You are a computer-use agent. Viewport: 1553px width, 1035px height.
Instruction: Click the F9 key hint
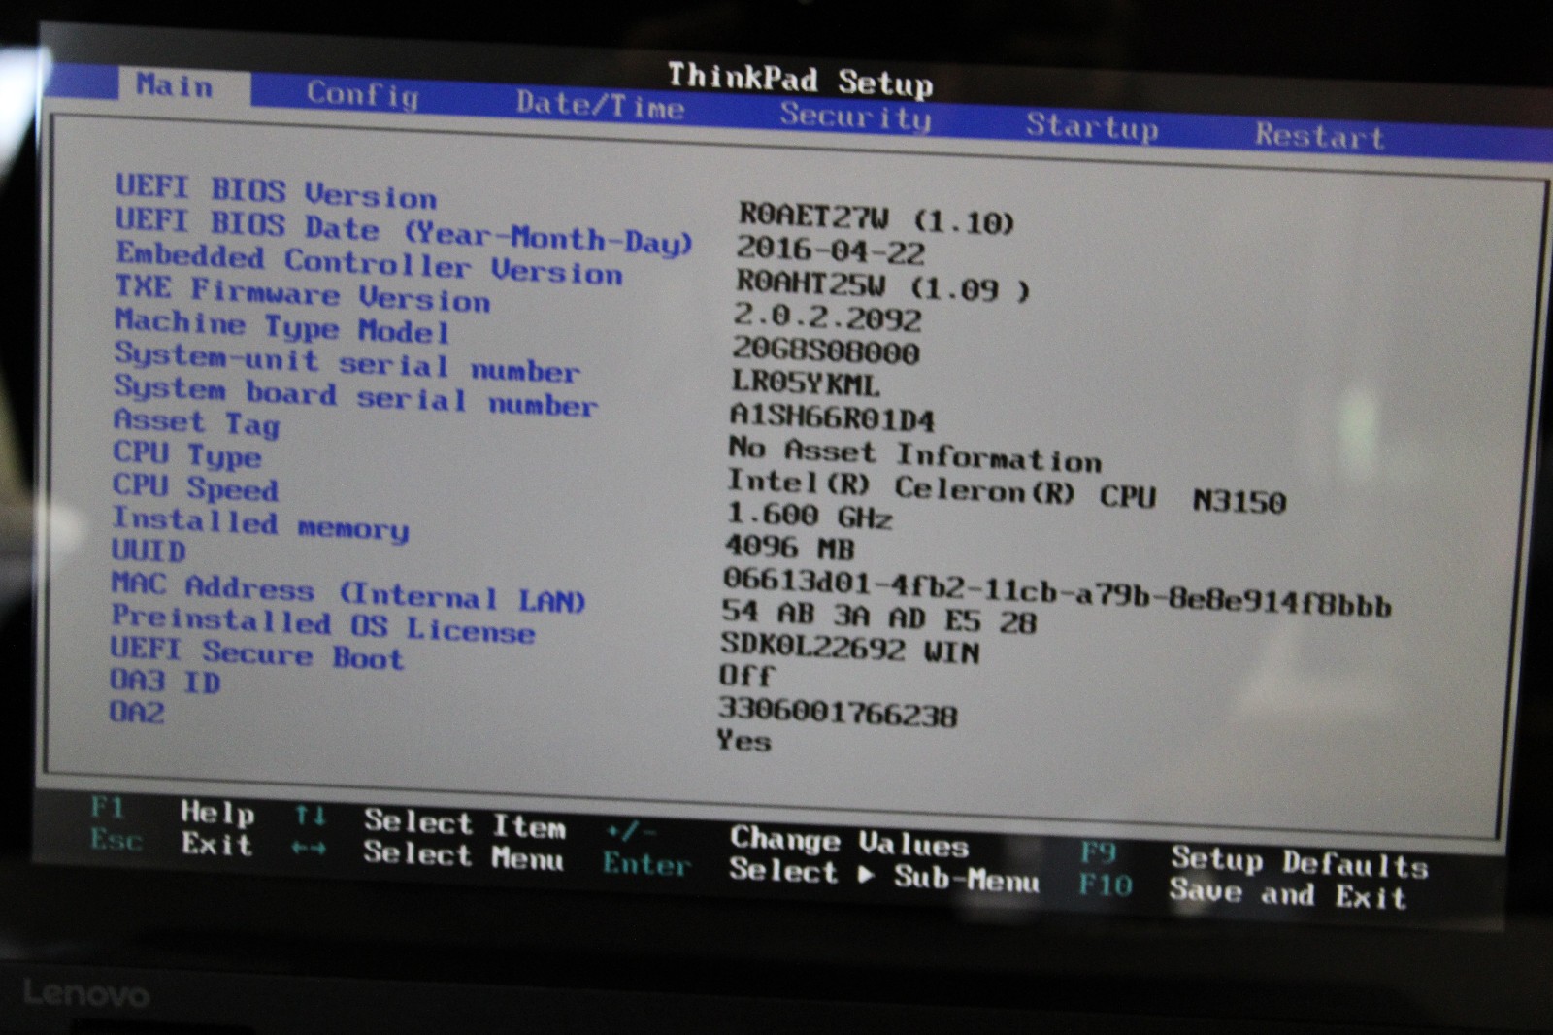(1099, 852)
